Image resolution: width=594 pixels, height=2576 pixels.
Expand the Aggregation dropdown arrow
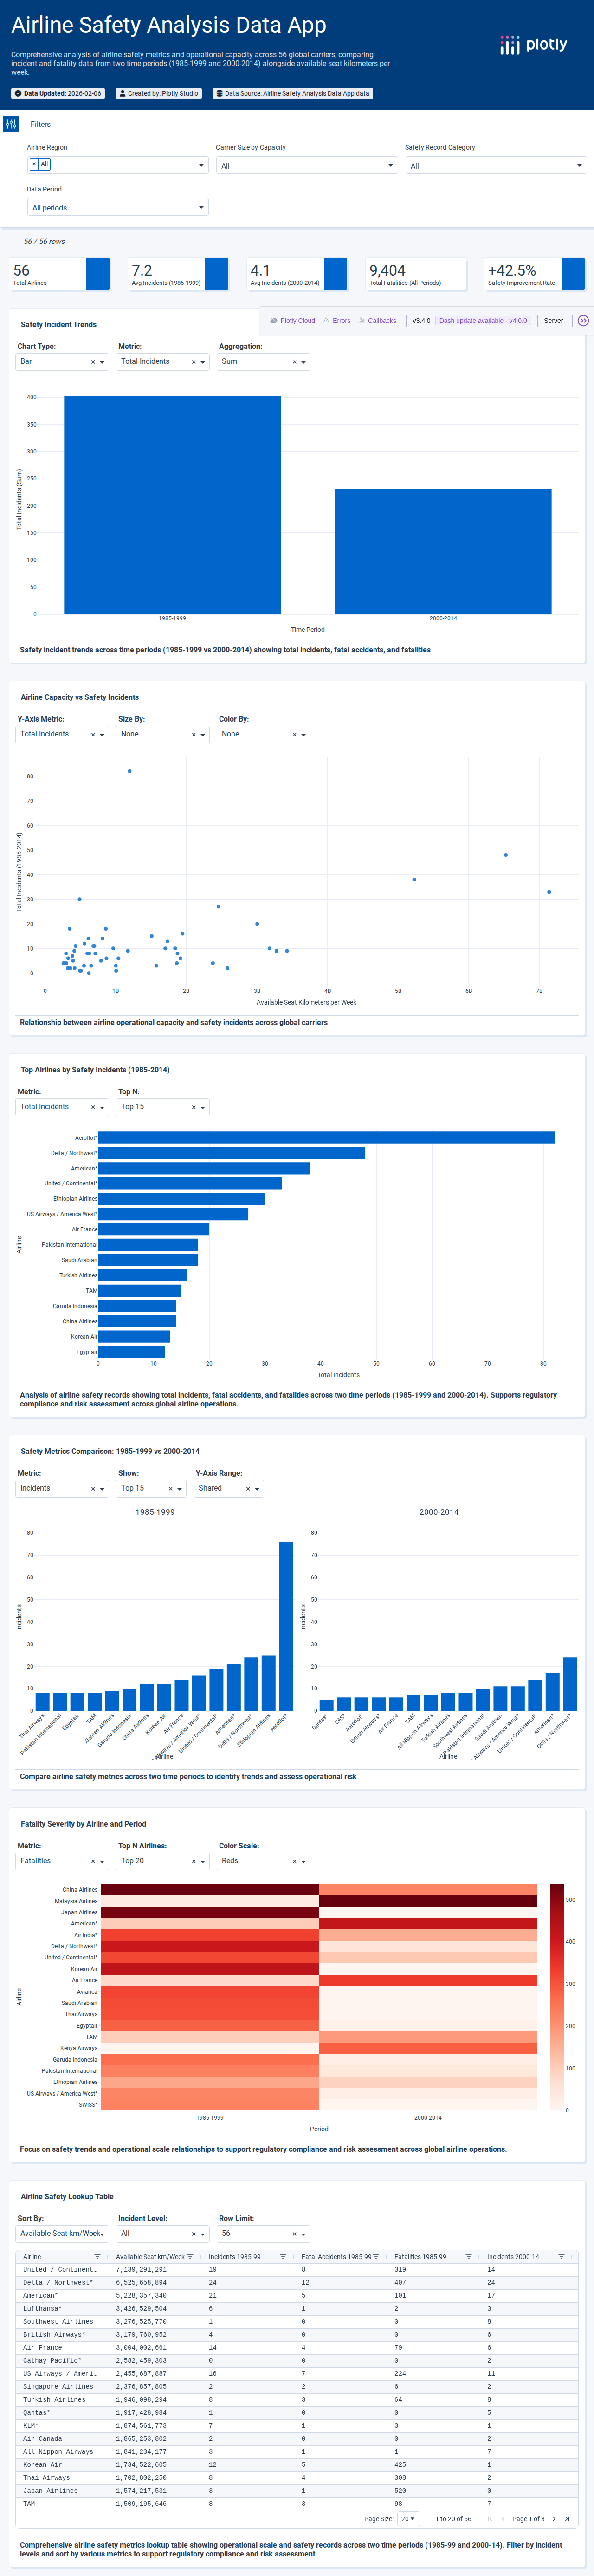tap(303, 362)
